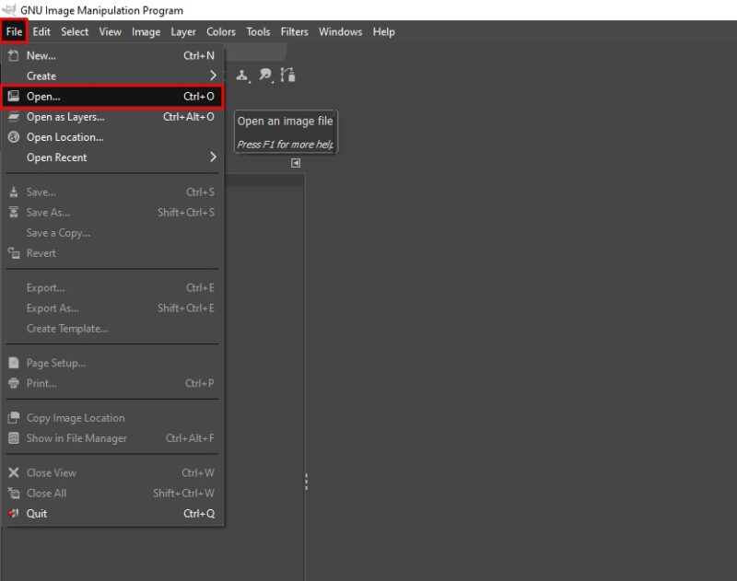Expand the Create submenu

click(x=111, y=76)
